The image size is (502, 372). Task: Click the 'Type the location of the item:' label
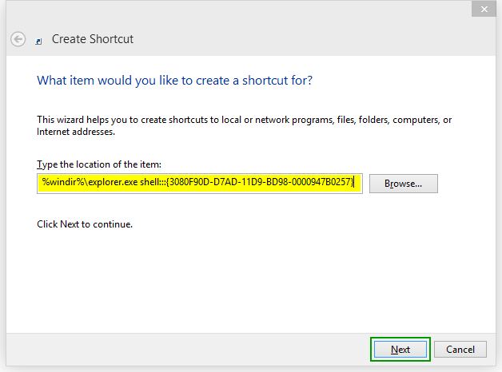(99, 164)
